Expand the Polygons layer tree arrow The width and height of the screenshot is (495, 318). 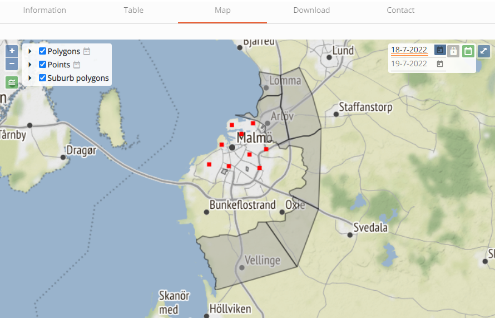point(30,51)
